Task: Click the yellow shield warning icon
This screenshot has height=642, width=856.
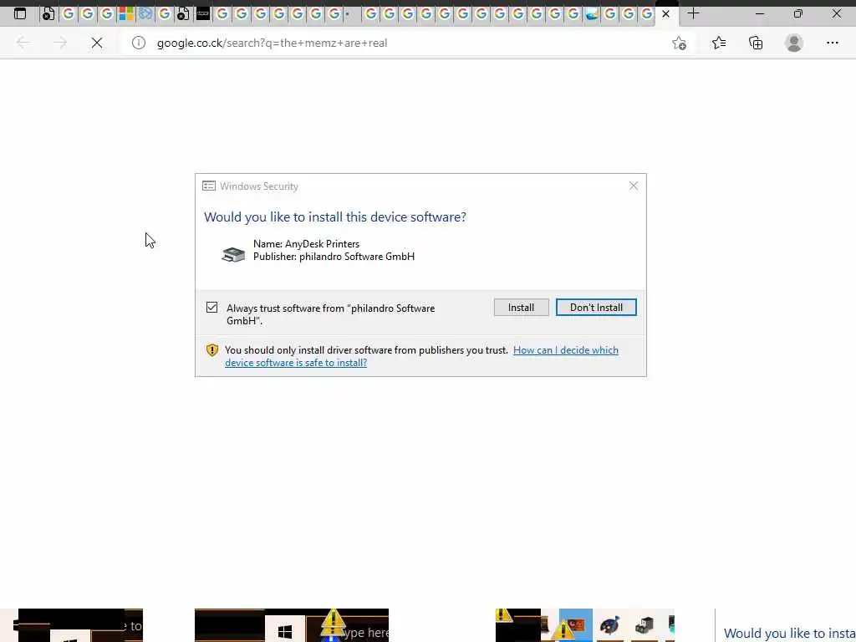Action: point(212,350)
